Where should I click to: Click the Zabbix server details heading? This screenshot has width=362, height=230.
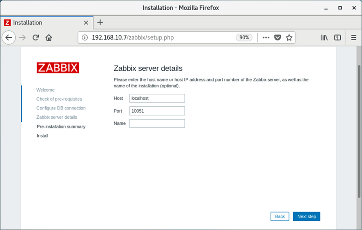pyautogui.click(x=148, y=68)
